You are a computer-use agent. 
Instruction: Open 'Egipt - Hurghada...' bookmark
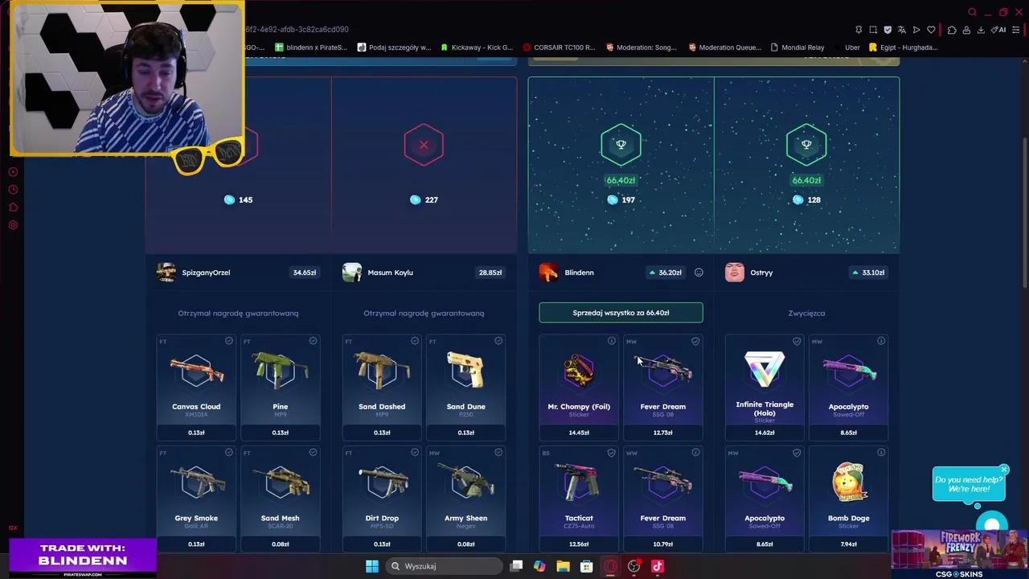[903, 47]
